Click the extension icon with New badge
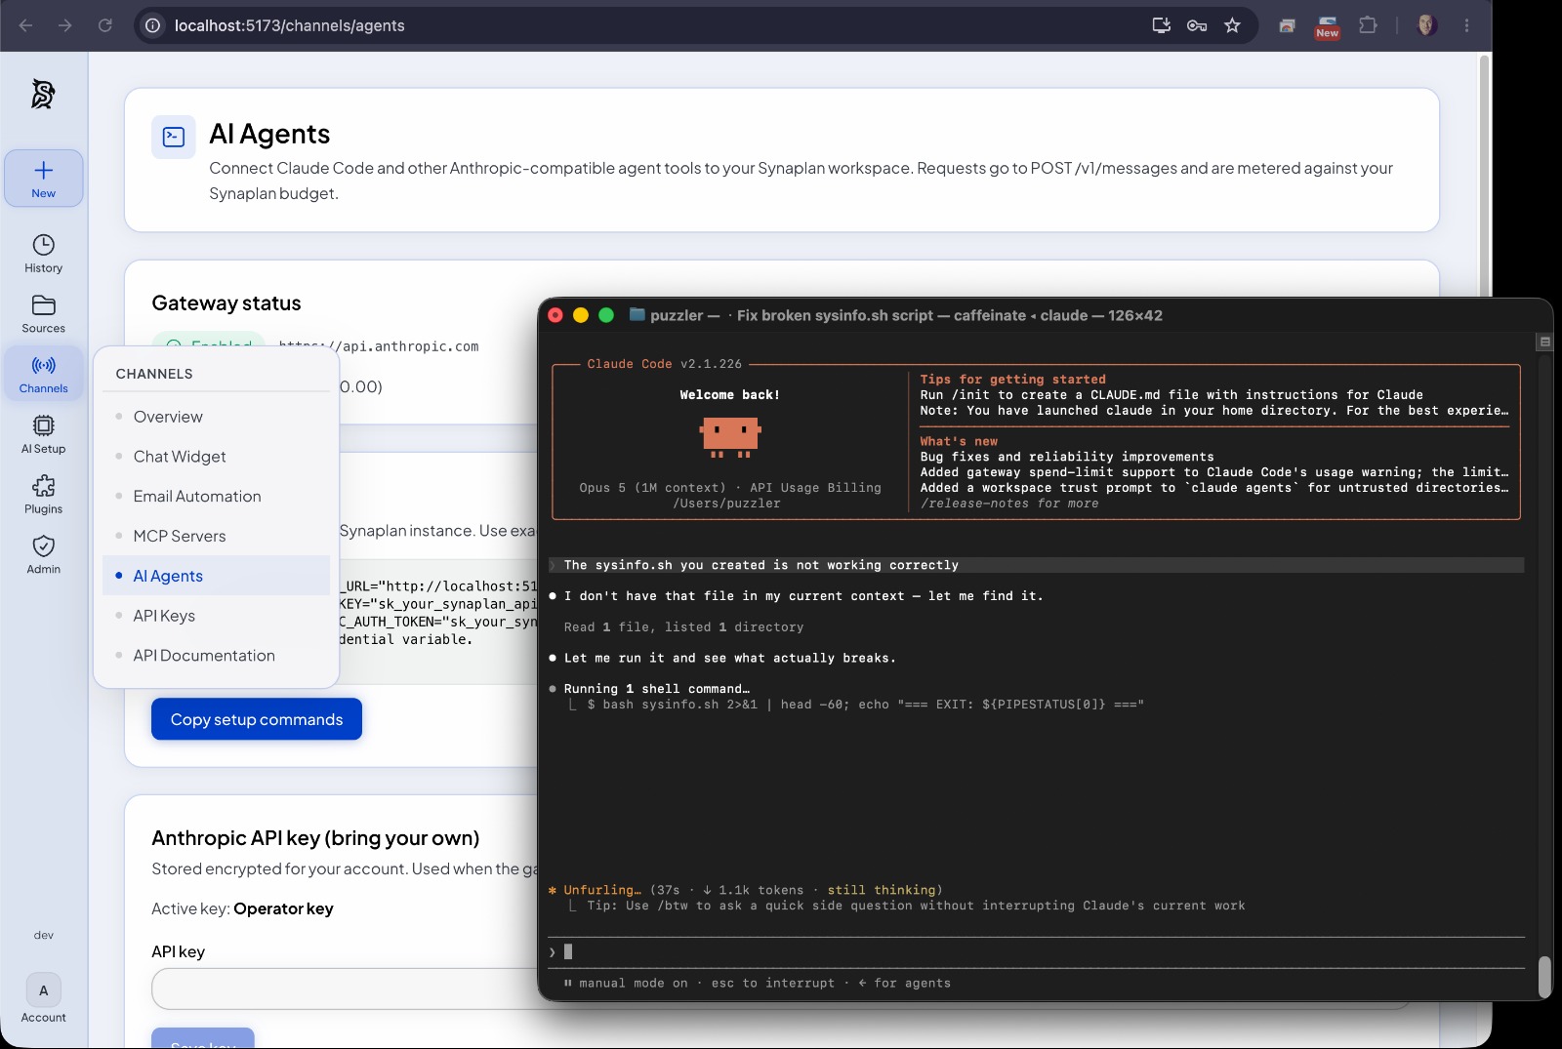Screen dimensions: 1562x1049 (x=1327, y=26)
